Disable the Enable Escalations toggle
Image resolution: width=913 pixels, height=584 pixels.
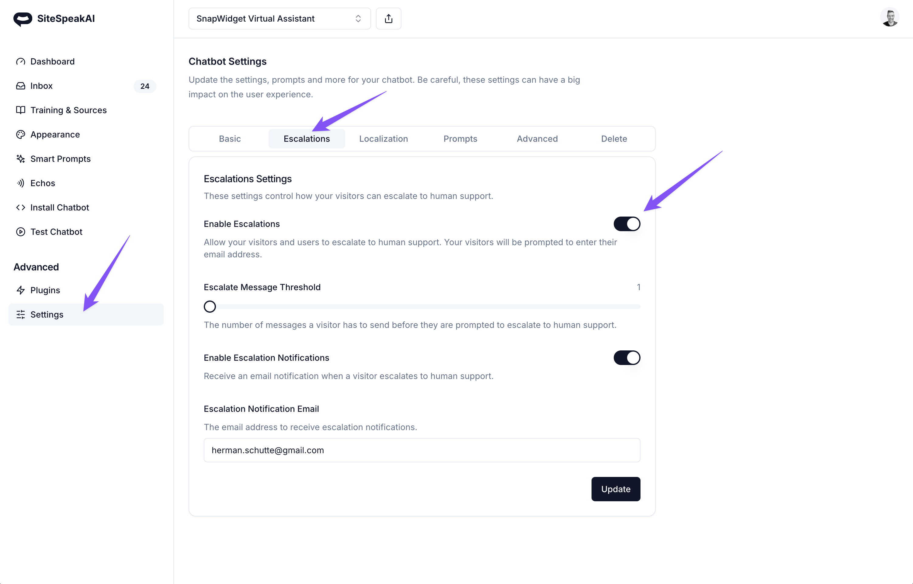pos(627,224)
